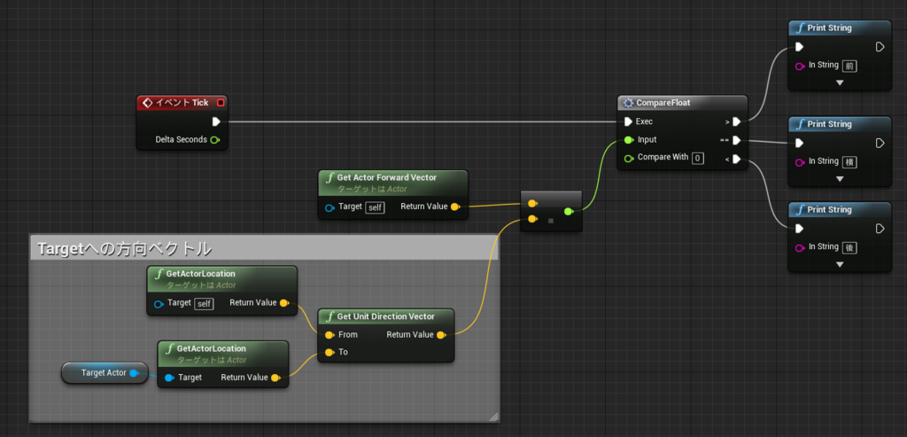
Task: Click the In String field containing 後
Action: pyautogui.click(x=849, y=247)
